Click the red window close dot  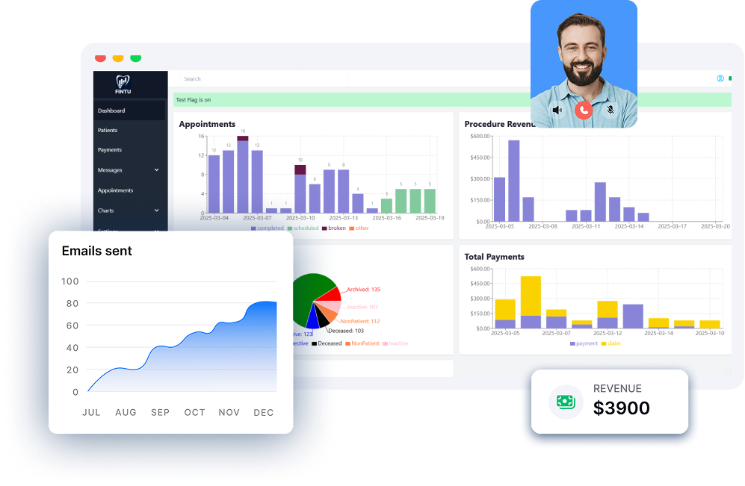click(x=100, y=58)
